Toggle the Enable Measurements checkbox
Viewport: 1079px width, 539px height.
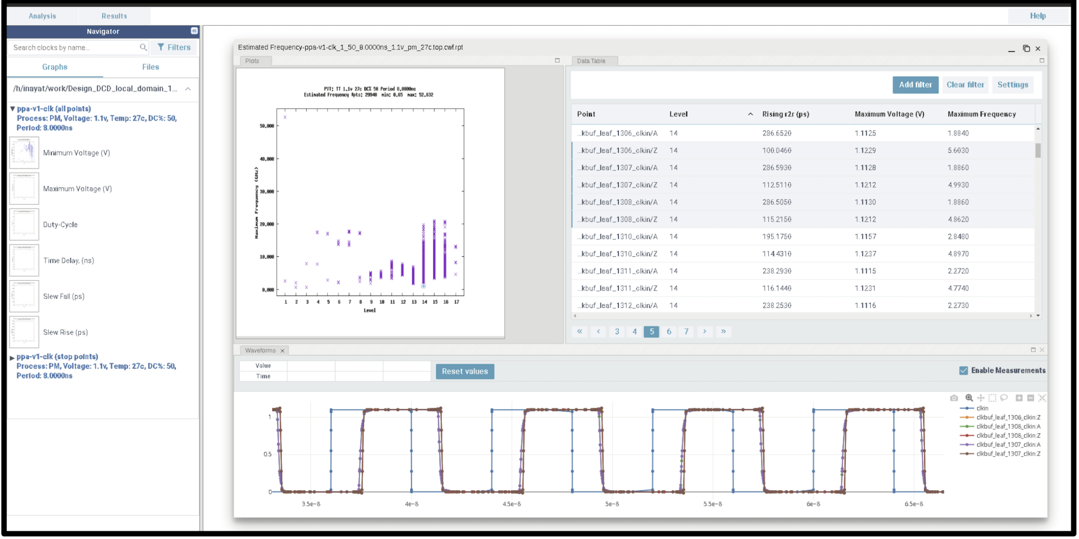[x=964, y=371]
